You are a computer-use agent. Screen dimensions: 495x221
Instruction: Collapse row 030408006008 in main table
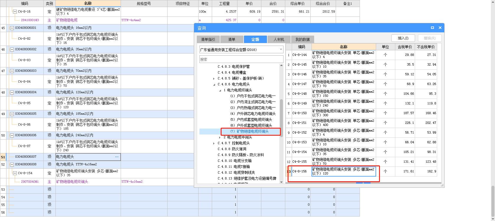pos(12,164)
